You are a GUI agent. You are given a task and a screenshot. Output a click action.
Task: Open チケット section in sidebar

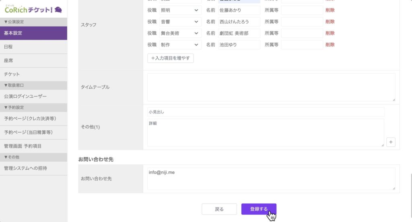[33, 74]
